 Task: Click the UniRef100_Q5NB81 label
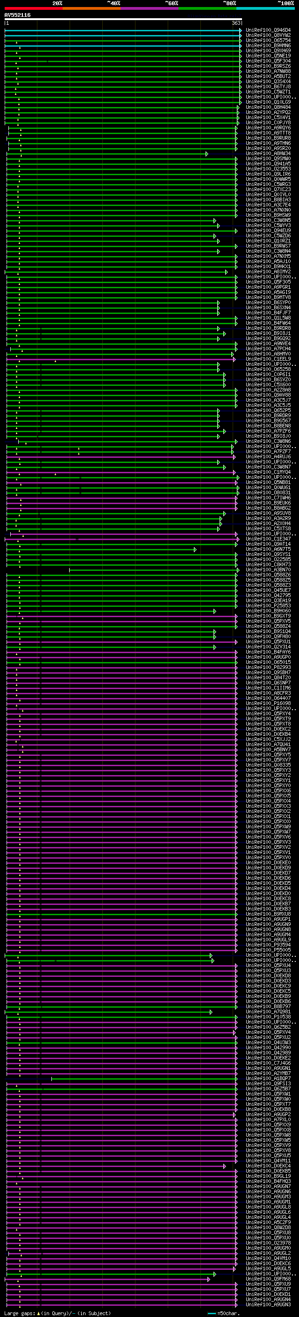coord(268,482)
